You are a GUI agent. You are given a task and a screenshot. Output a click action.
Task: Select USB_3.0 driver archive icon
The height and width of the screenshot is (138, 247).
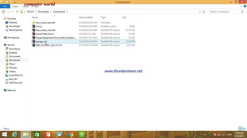pyautogui.click(x=34, y=45)
